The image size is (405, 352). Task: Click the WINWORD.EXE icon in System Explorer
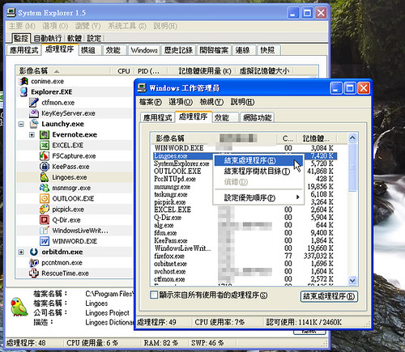pyautogui.click(x=45, y=241)
